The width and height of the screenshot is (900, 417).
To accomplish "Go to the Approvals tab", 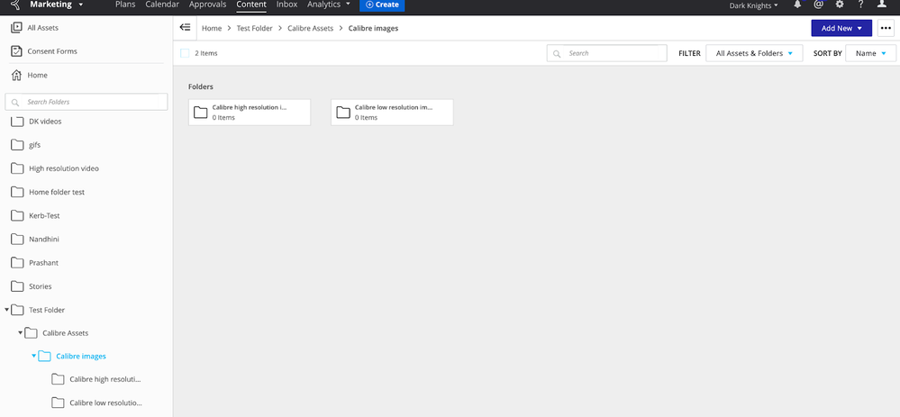I will pos(207,5).
